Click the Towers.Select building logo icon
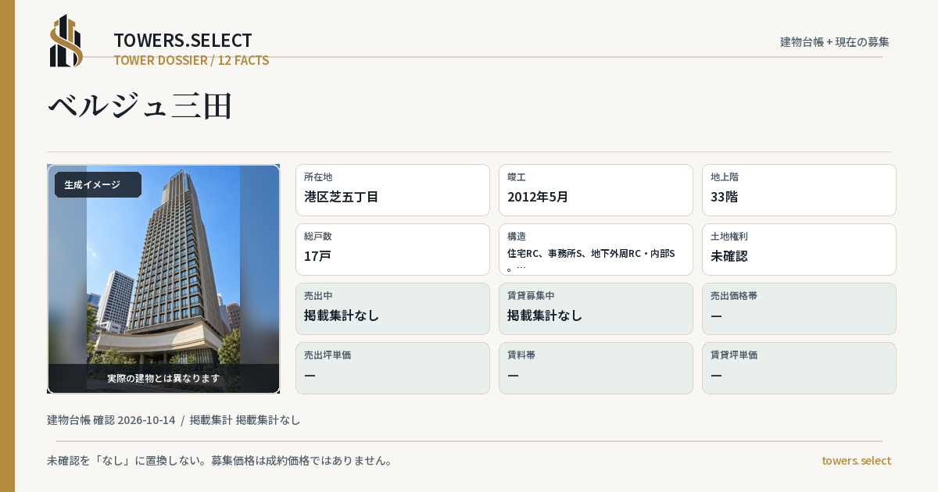Image resolution: width=938 pixels, height=492 pixels. tap(66, 41)
